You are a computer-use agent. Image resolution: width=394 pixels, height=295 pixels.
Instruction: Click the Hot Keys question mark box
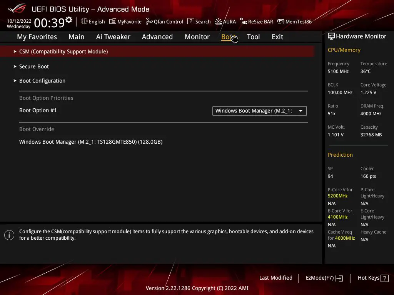tap(384, 278)
